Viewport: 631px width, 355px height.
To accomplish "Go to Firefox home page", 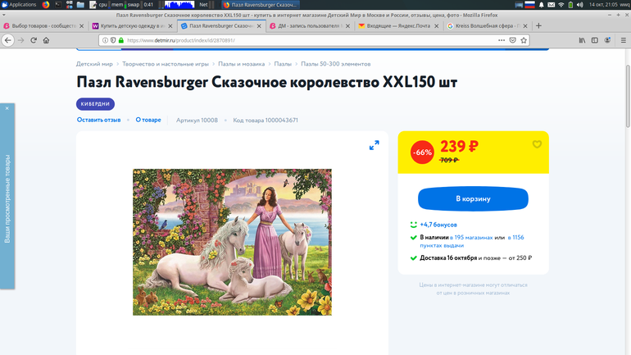I will (46, 40).
